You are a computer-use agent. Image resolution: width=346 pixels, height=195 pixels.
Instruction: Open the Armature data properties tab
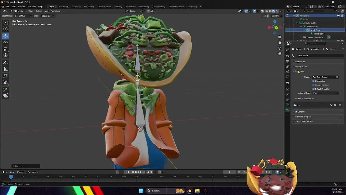pos(287,105)
